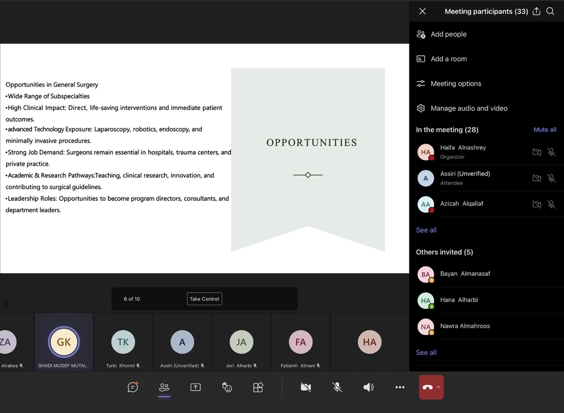564x413 pixels.
Task: Click the participants icon in toolbar
Action: (x=164, y=387)
